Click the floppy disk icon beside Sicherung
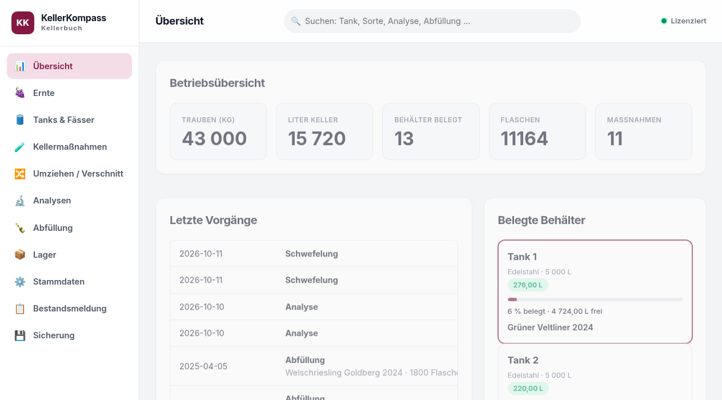This screenshot has height=400, width=722. tap(20, 335)
